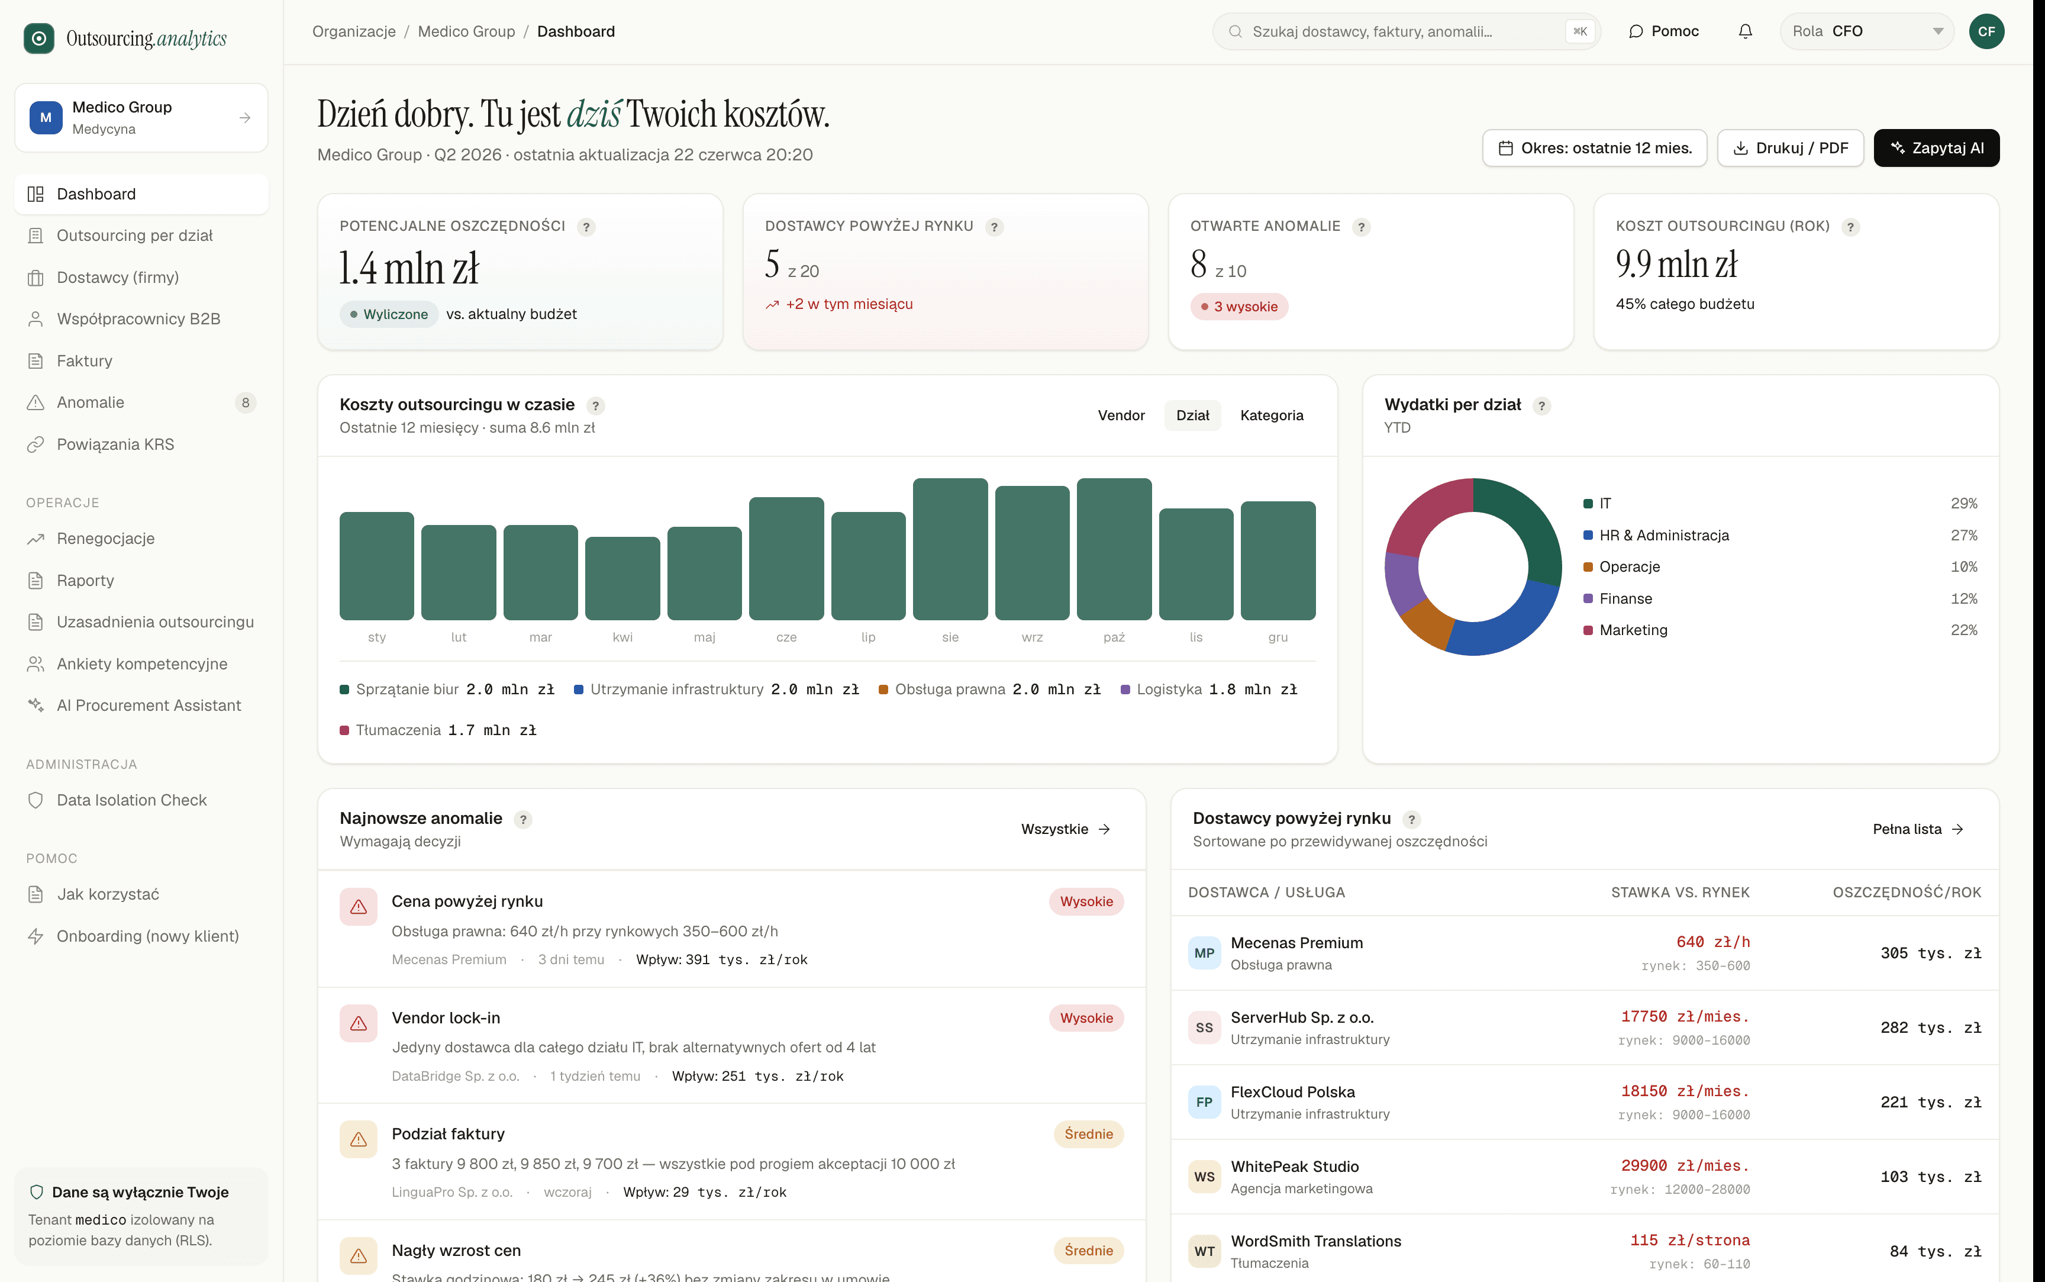Viewport: 2045px width, 1282px height.
Task: Click the kwi bar in cost chart
Action: (622, 578)
